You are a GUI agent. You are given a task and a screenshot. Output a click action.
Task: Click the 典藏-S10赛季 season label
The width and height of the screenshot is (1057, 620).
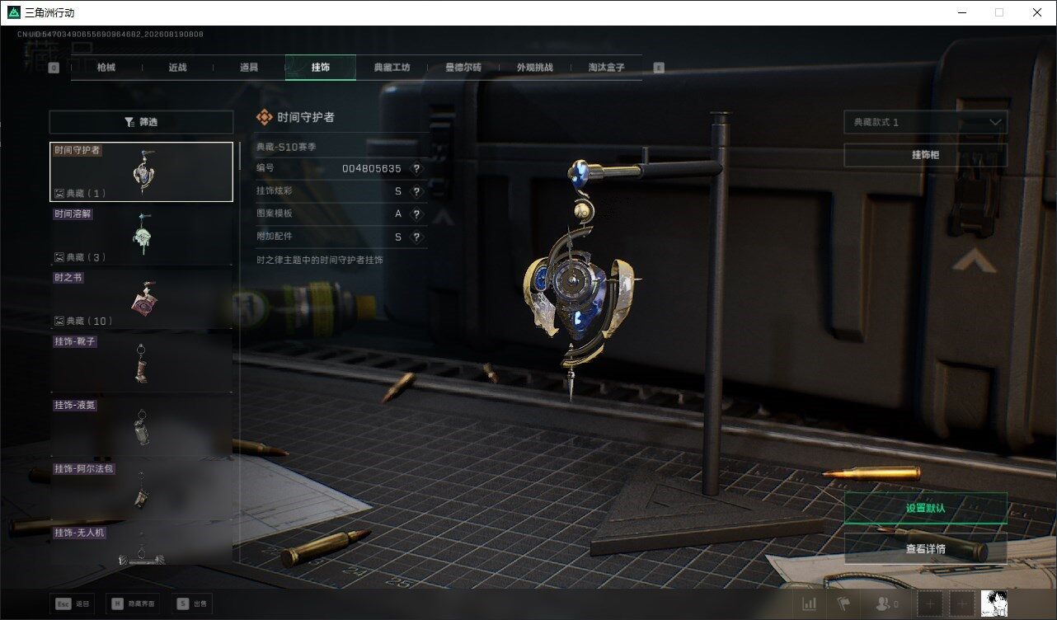pos(286,147)
